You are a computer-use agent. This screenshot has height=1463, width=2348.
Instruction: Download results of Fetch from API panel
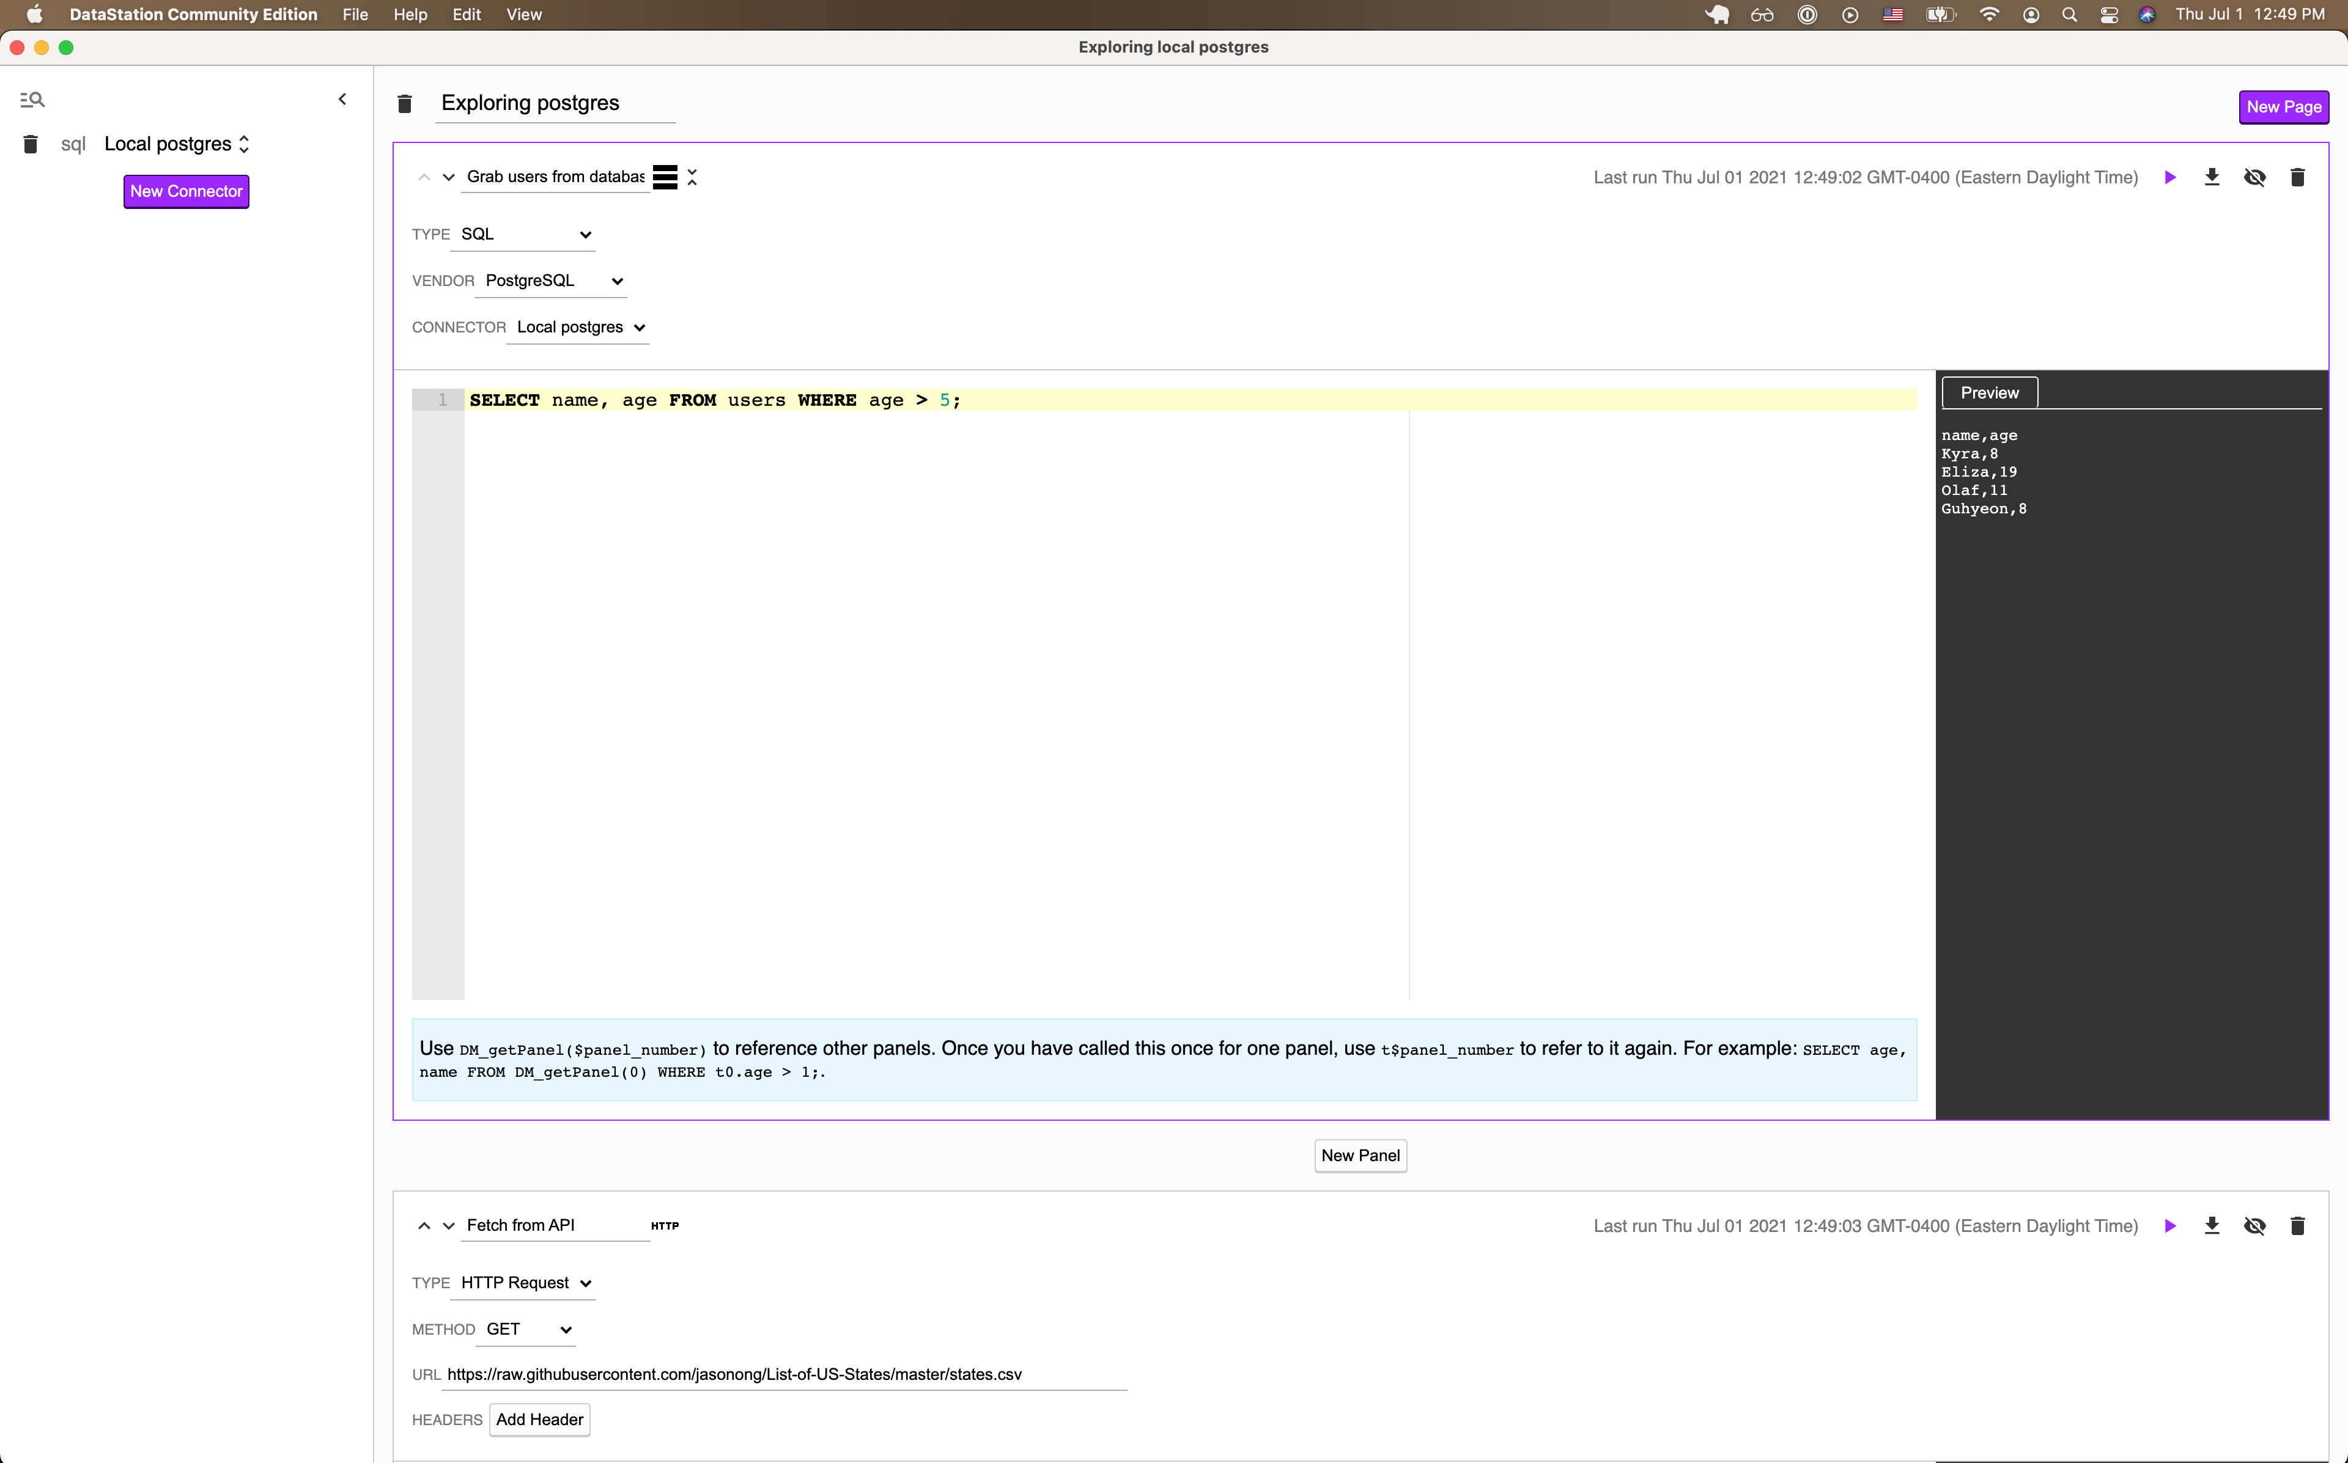tap(2212, 1225)
